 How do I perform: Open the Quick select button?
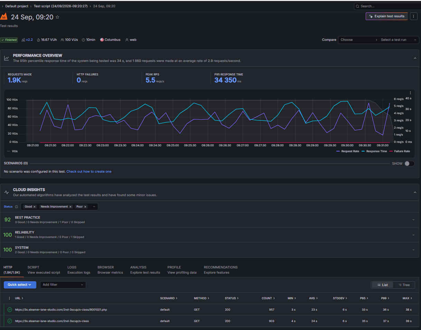click(x=20, y=285)
